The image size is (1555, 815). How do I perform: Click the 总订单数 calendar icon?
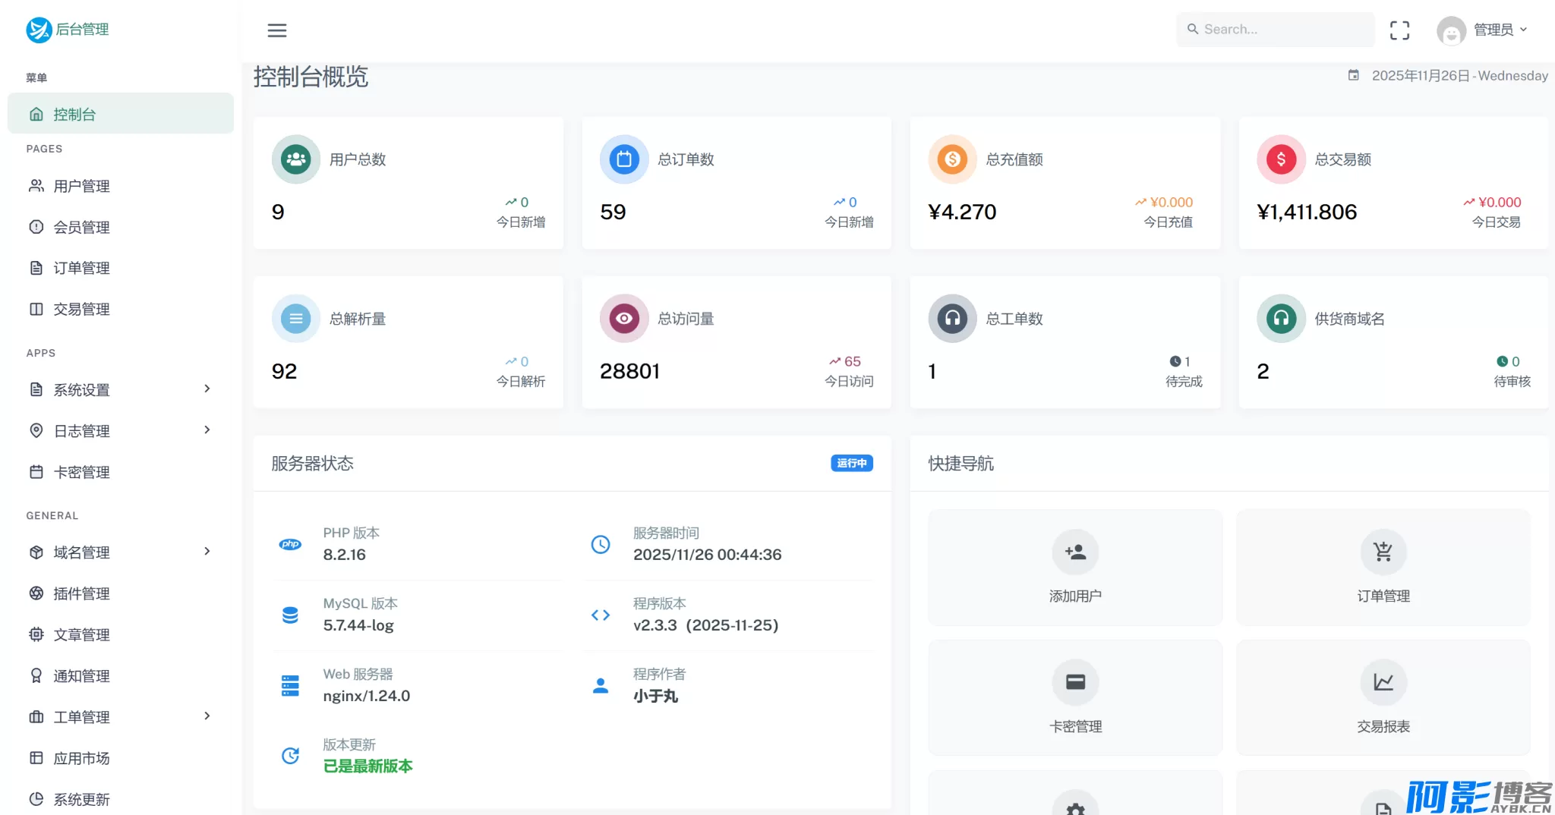coord(624,159)
